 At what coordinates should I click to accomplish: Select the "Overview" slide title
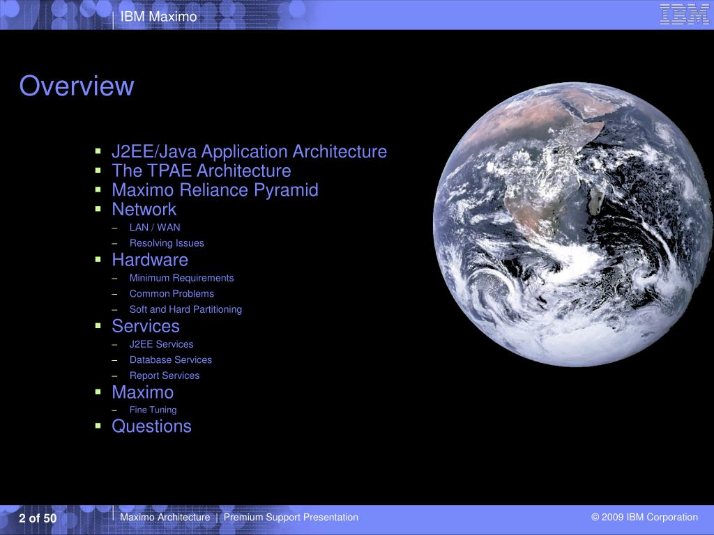click(77, 86)
